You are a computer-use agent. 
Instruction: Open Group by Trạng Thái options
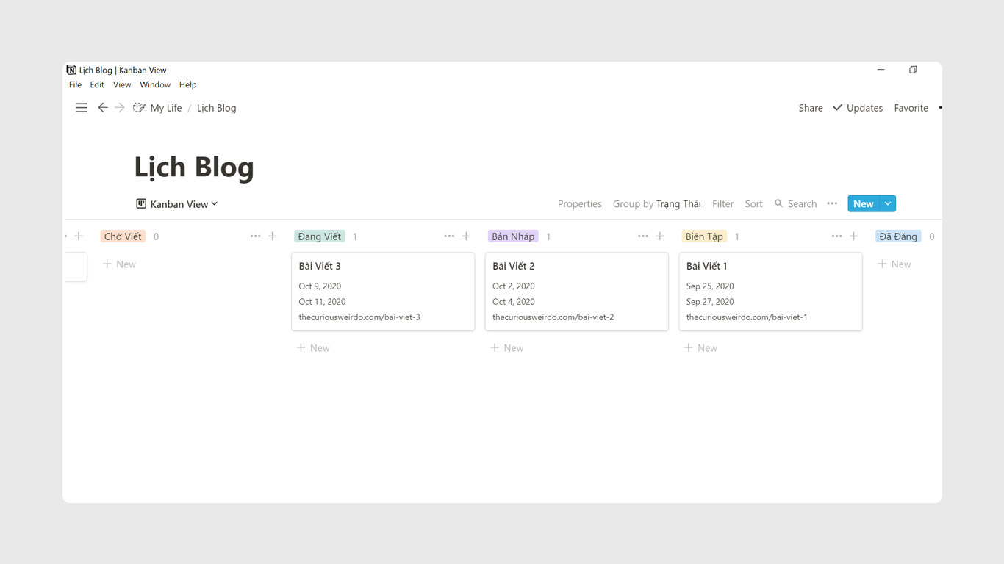(x=656, y=204)
